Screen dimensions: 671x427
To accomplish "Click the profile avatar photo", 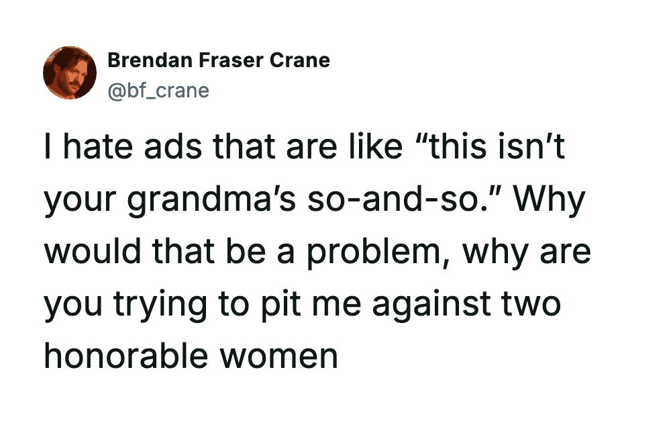I will click(x=70, y=73).
